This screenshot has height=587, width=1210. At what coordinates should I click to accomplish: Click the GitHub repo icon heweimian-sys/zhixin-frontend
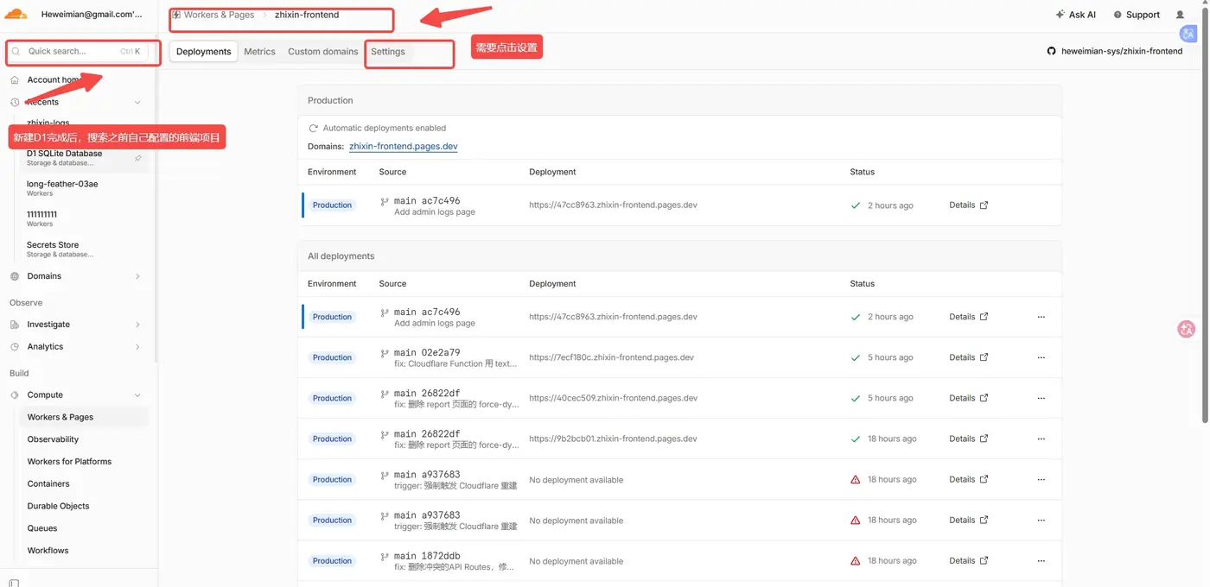click(x=1052, y=51)
